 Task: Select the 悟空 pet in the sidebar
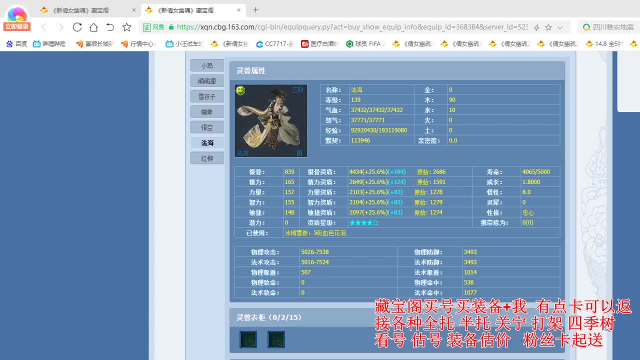coord(206,127)
